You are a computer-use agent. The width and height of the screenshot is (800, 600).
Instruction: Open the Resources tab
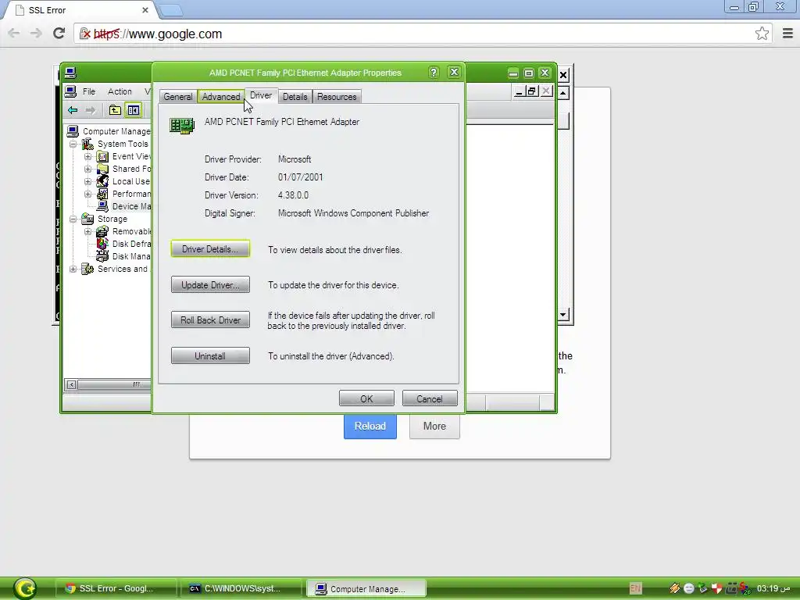(337, 96)
